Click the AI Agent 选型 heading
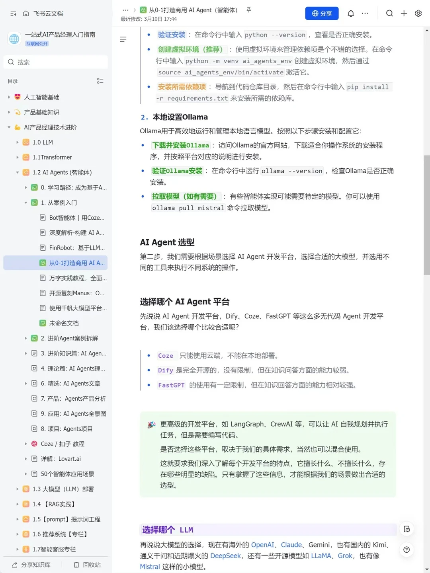 tap(167, 242)
